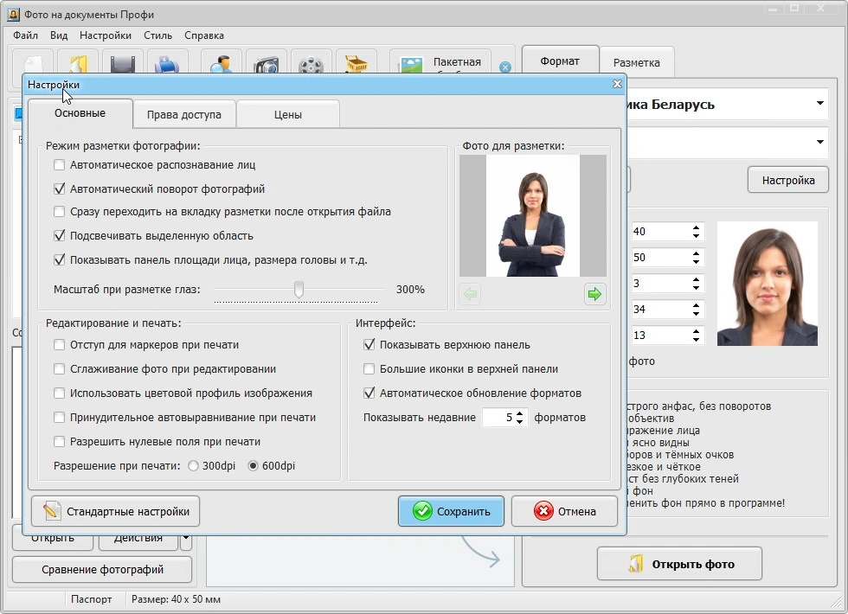Decrease the value 50 using down arrow

[696, 261]
